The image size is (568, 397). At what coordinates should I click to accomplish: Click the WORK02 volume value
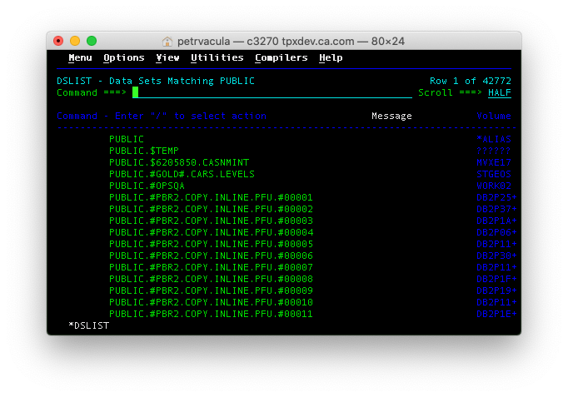[494, 186]
